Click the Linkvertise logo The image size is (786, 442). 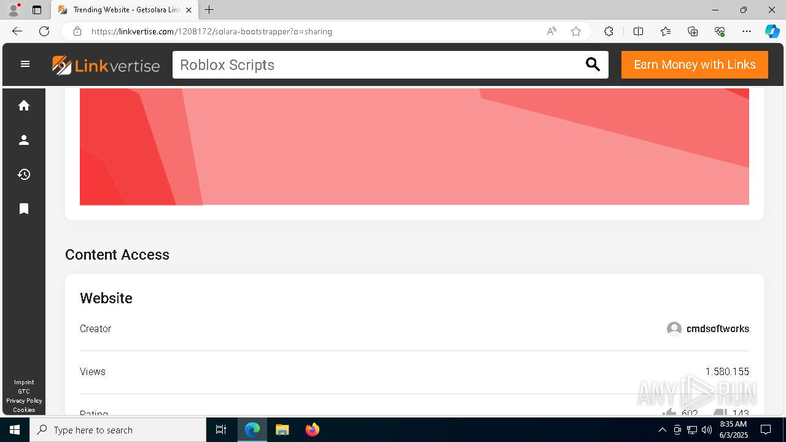(106, 65)
